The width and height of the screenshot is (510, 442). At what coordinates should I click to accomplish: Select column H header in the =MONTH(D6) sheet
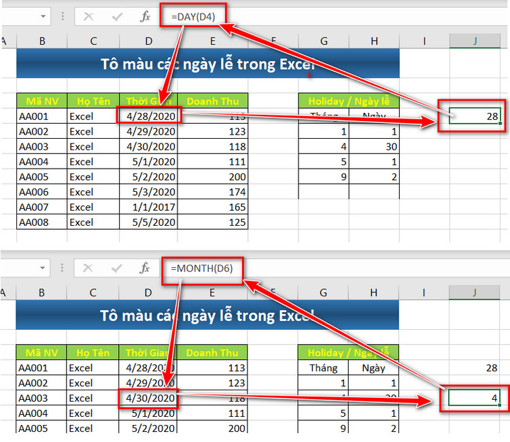373,292
